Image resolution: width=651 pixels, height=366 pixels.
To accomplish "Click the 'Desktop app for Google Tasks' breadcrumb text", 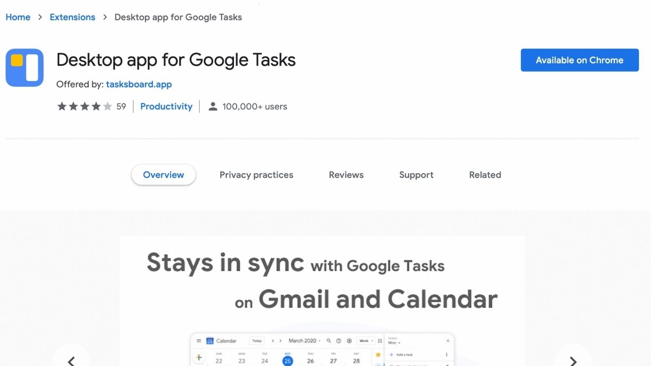I will tap(178, 17).
